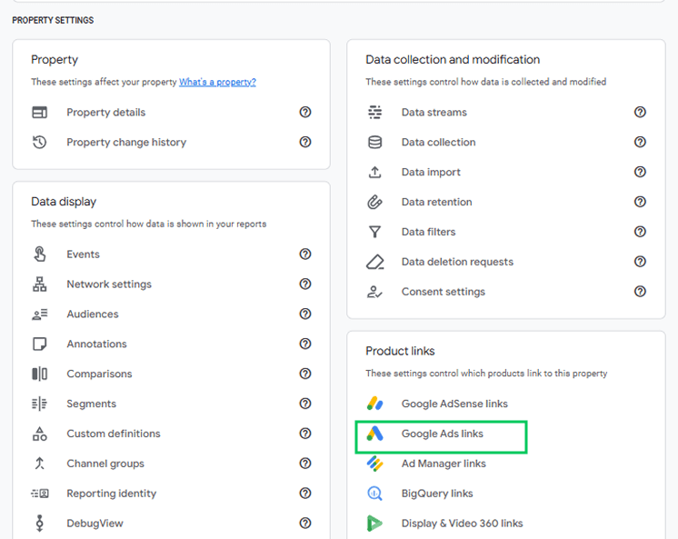Click the Google AdSense links icon
678x539 pixels.
tap(374, 404)
